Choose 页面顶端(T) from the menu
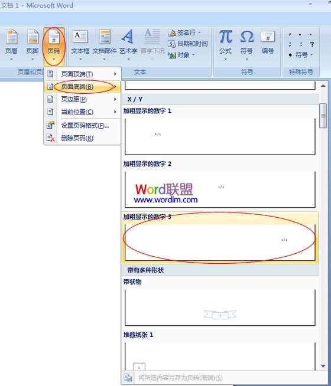The width and height of the screenshot is (331, 386). [x=82, y=74]
